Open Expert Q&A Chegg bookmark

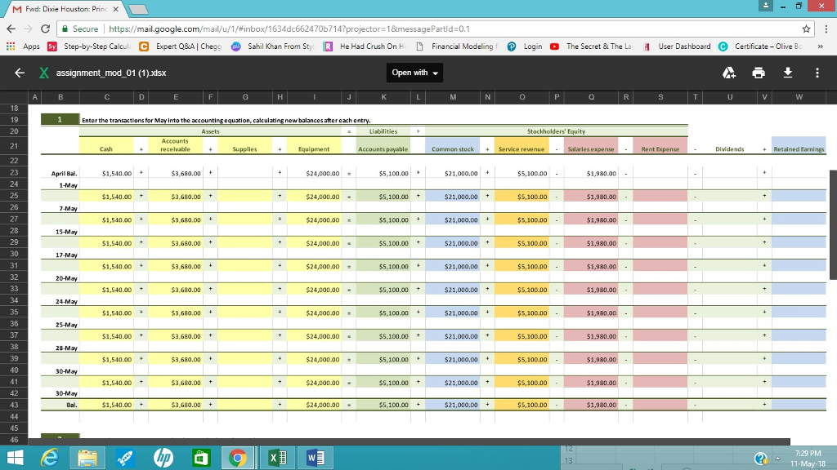pos(181,47)
